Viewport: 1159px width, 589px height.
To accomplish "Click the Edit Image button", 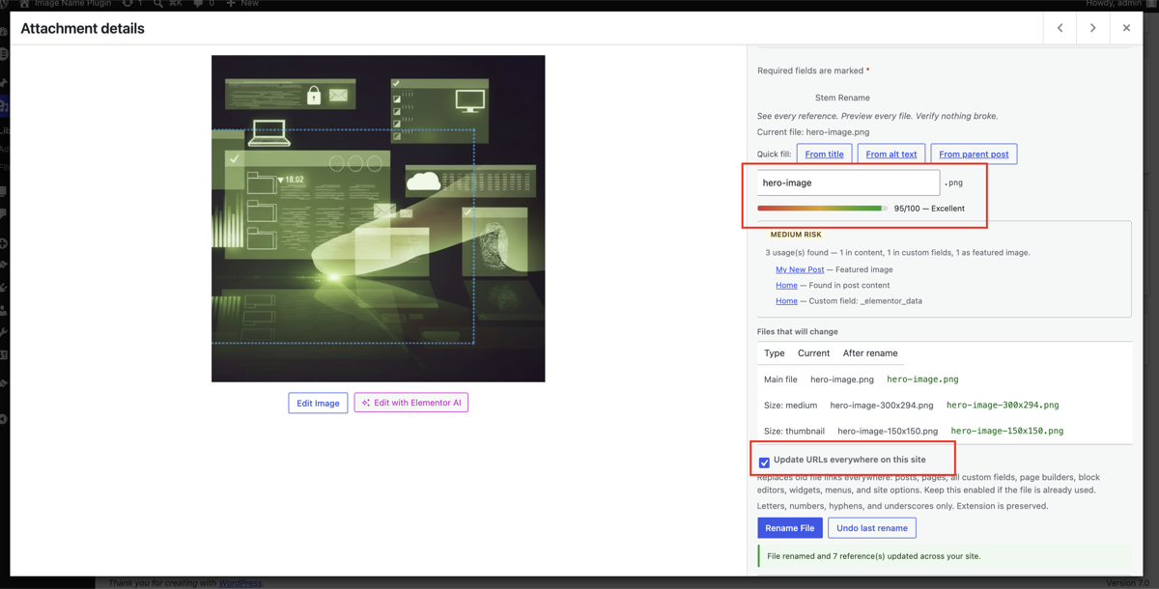I will tap(318, 403).
